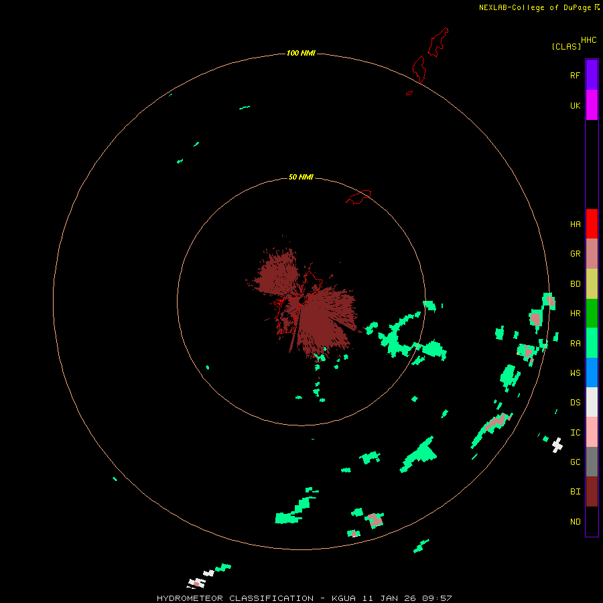The height and width of the screenshot is (603, 603).
Task: Click the UK legend label
Action: [575, 105]
